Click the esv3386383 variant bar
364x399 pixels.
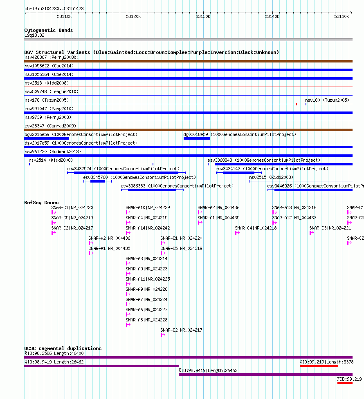click(x=152, y=190)
